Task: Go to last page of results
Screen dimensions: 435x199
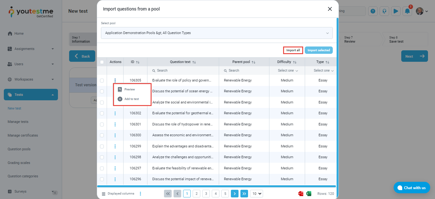Action: [x=244, y=194]
